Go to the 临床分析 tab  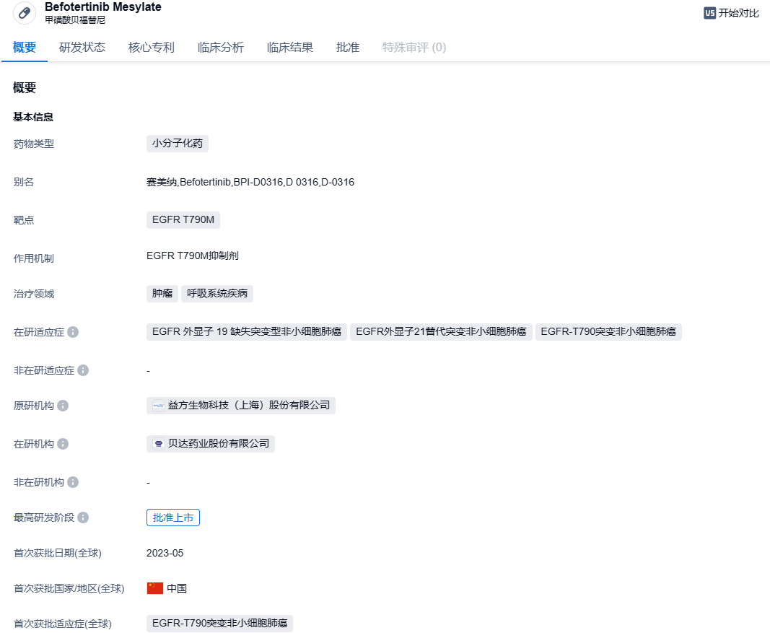[221, 48]
